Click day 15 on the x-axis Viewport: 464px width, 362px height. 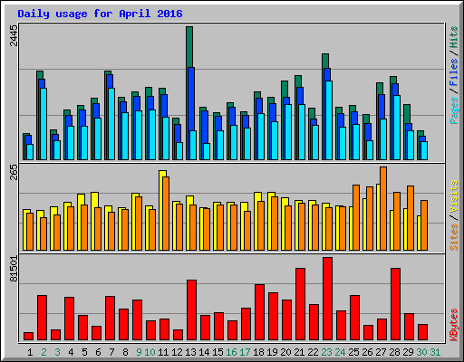[x=217, y=352]
